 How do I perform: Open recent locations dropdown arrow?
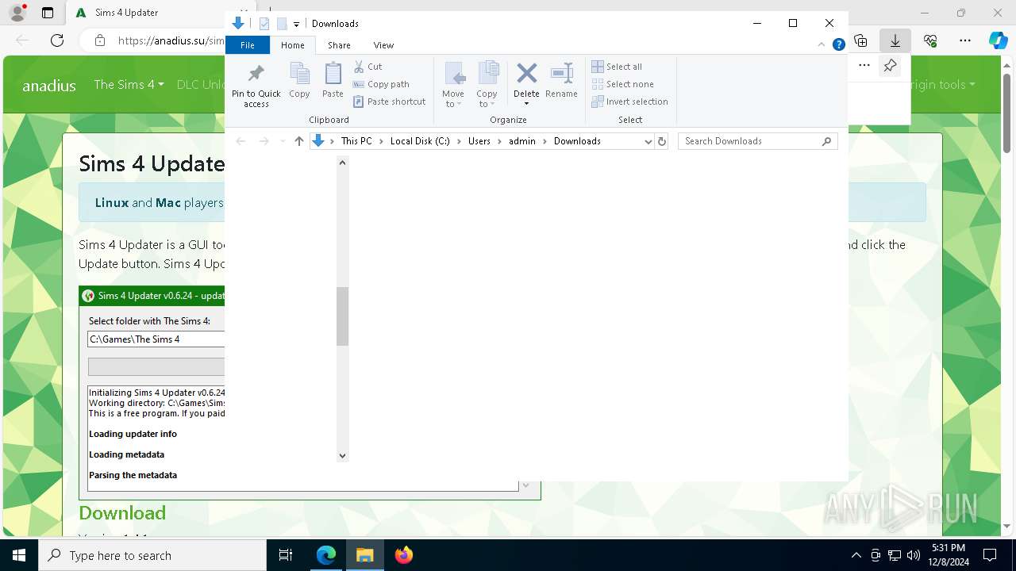point(282,141)
